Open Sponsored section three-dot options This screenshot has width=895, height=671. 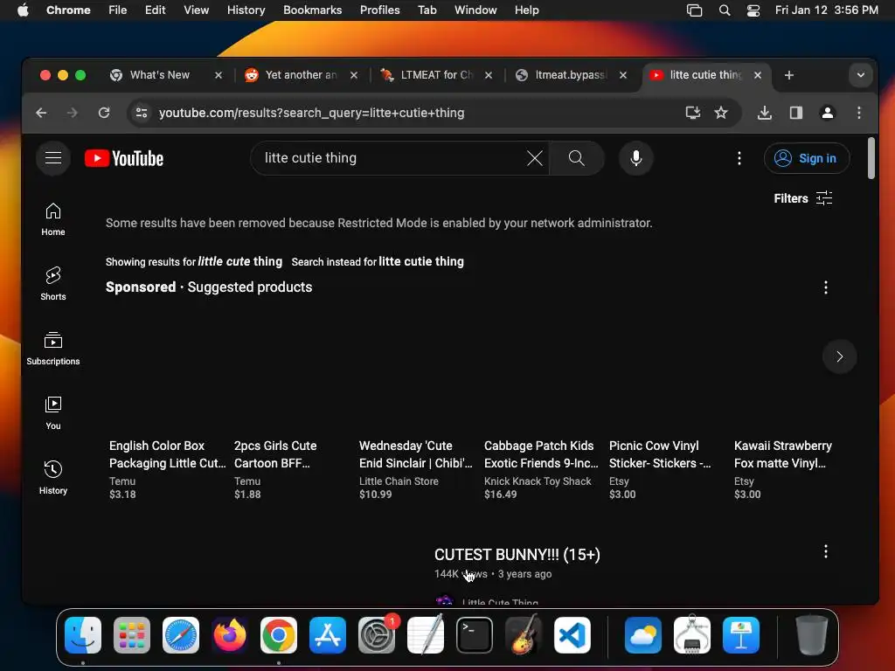[825, 287]
